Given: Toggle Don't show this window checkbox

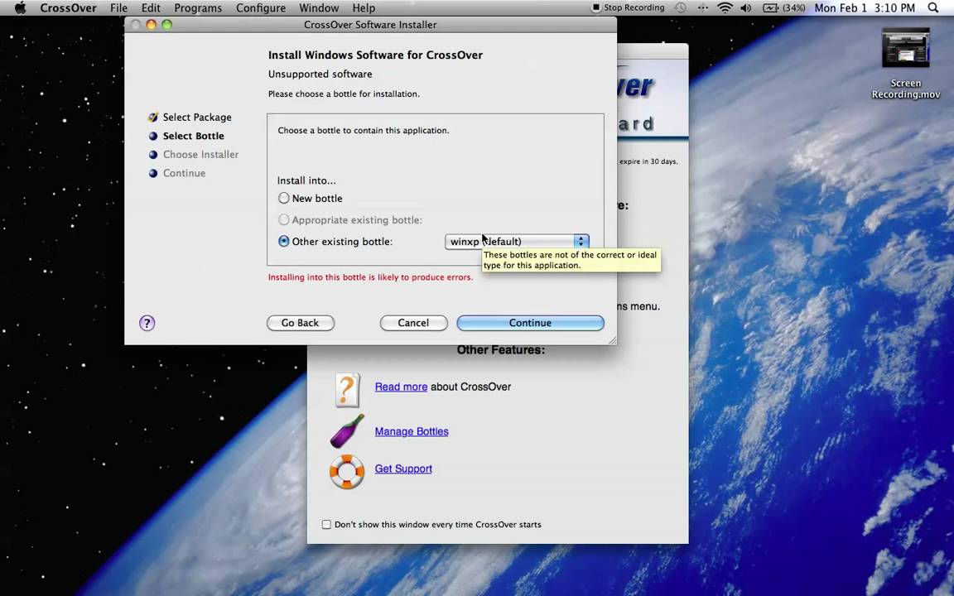Looking at the screenshot, I should (327, 525).
